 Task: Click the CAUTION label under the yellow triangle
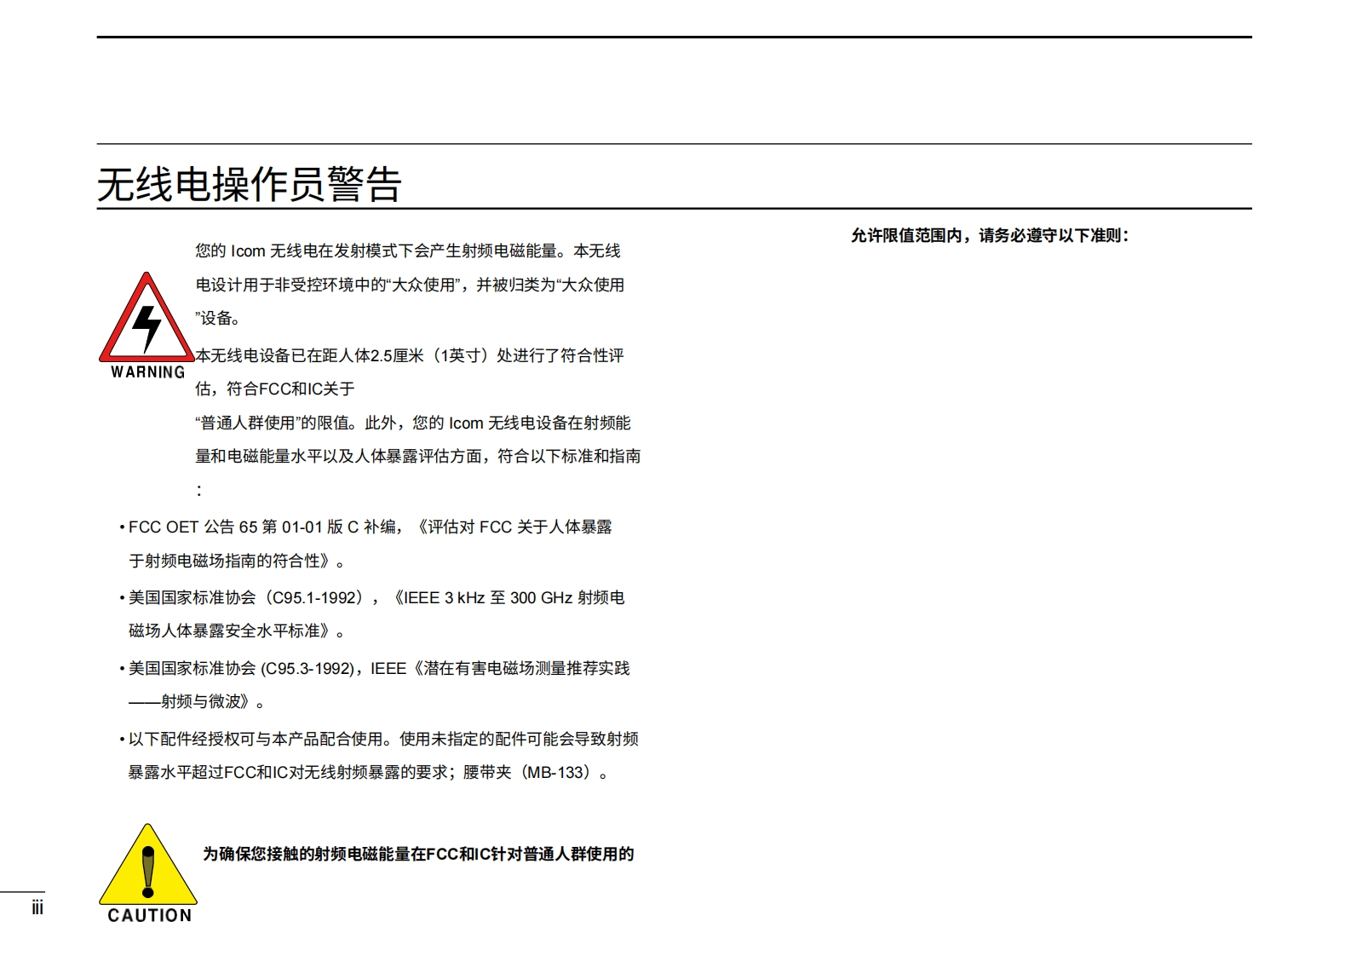pos(149,915)
